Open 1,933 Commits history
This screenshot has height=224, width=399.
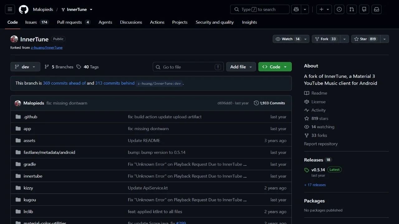[269, 103]
